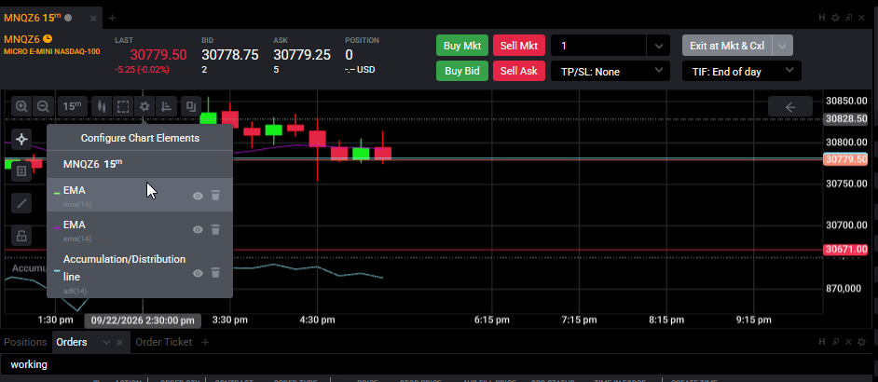Viewport: 878px width, 382px height.
Task: Close the Configure Chart Elements gear popup
Action: [144, 106]
